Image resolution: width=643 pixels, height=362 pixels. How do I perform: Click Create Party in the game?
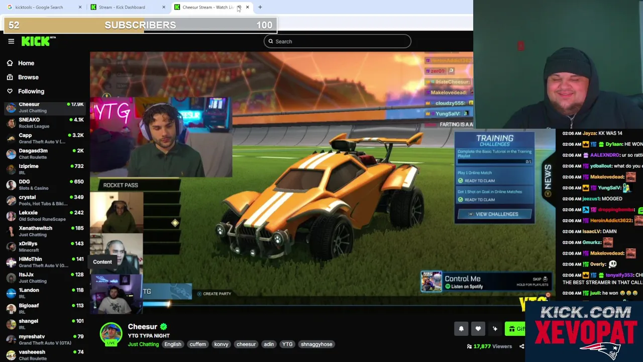pos(214,294)
